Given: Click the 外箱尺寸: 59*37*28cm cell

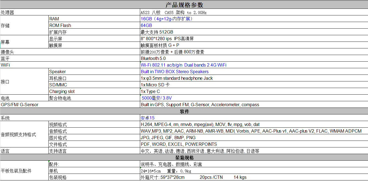Looking at the screenshot, I should 254,177.
